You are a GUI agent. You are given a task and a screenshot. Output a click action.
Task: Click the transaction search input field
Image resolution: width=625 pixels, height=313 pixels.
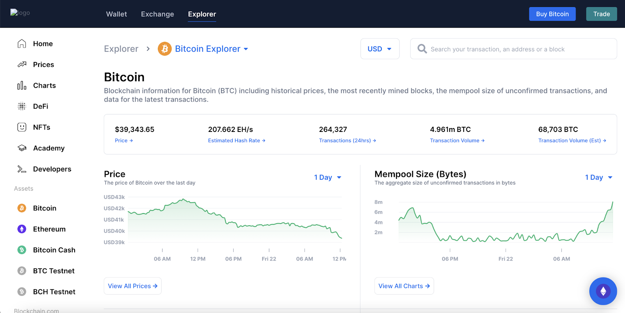pyautogui.click(x=513, y=49)
